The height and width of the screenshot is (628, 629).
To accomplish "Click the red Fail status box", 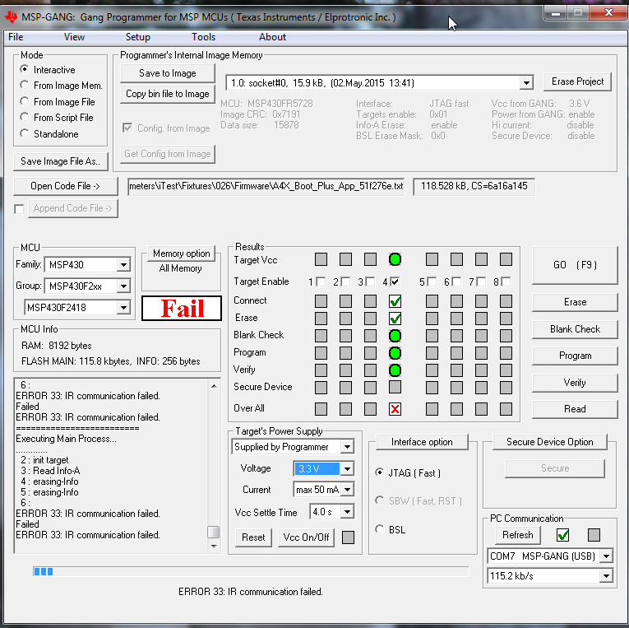I will click(x=182, y=309).
